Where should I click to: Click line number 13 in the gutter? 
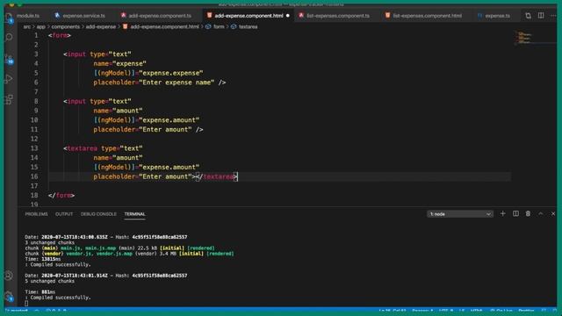pyautogui.click(x=34, y=148)
